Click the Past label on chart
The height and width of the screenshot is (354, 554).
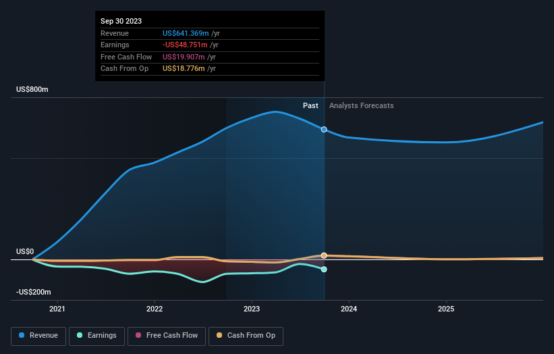(310, 106)
